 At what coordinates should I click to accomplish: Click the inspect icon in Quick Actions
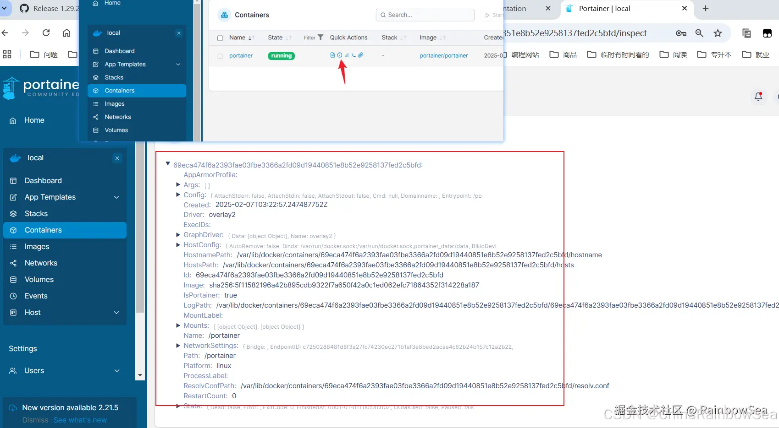(340, 55)
